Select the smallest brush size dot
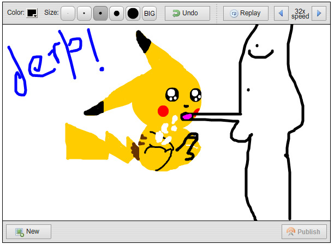 (x=68, y=13)
